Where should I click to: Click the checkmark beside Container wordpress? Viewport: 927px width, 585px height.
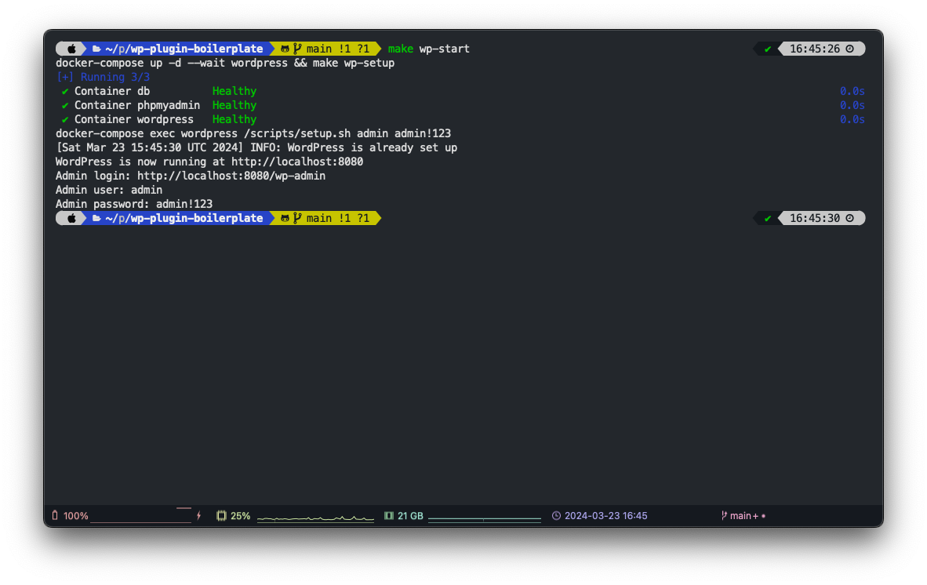[x=64, y=120]
